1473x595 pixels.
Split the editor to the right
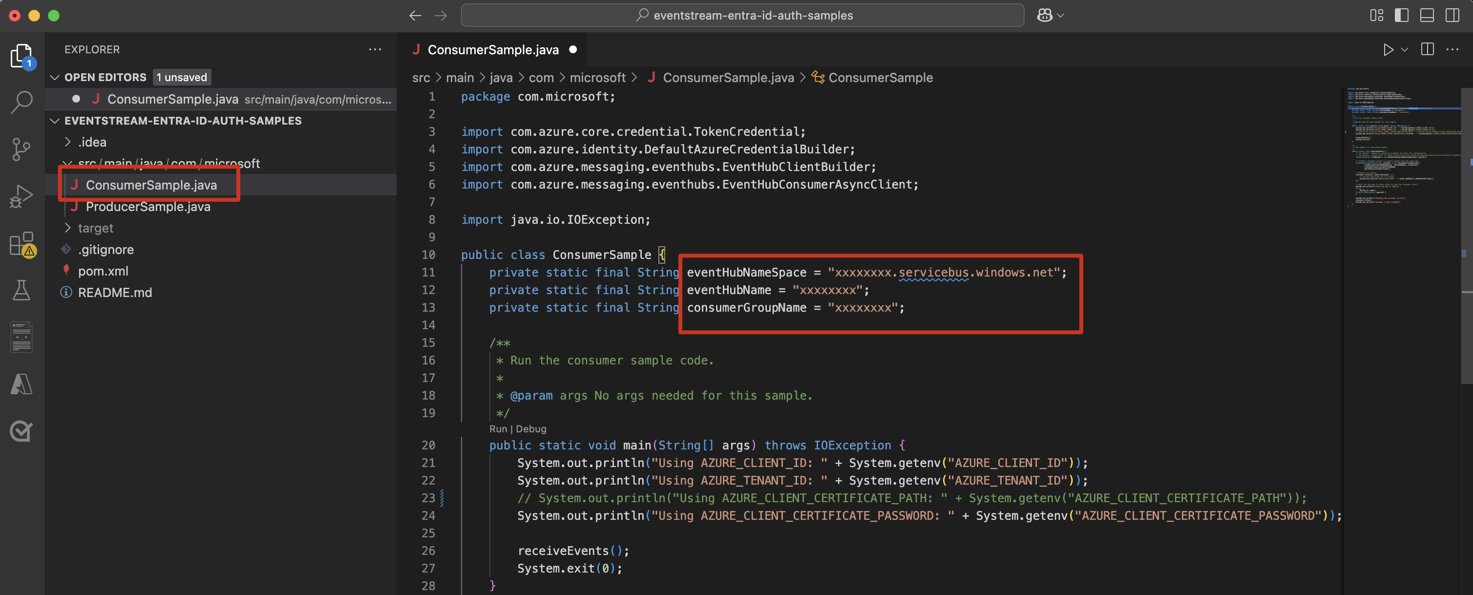1427,50
